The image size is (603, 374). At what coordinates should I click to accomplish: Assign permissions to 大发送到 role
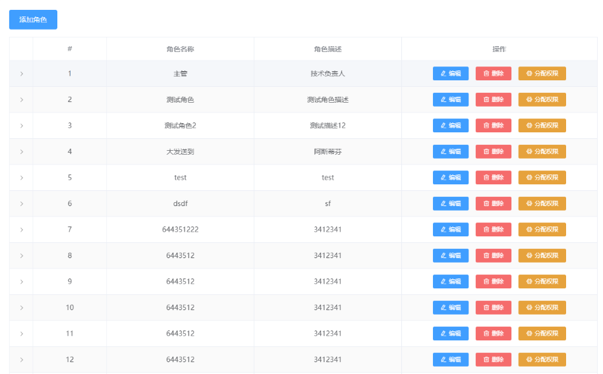tap(542, 151)
